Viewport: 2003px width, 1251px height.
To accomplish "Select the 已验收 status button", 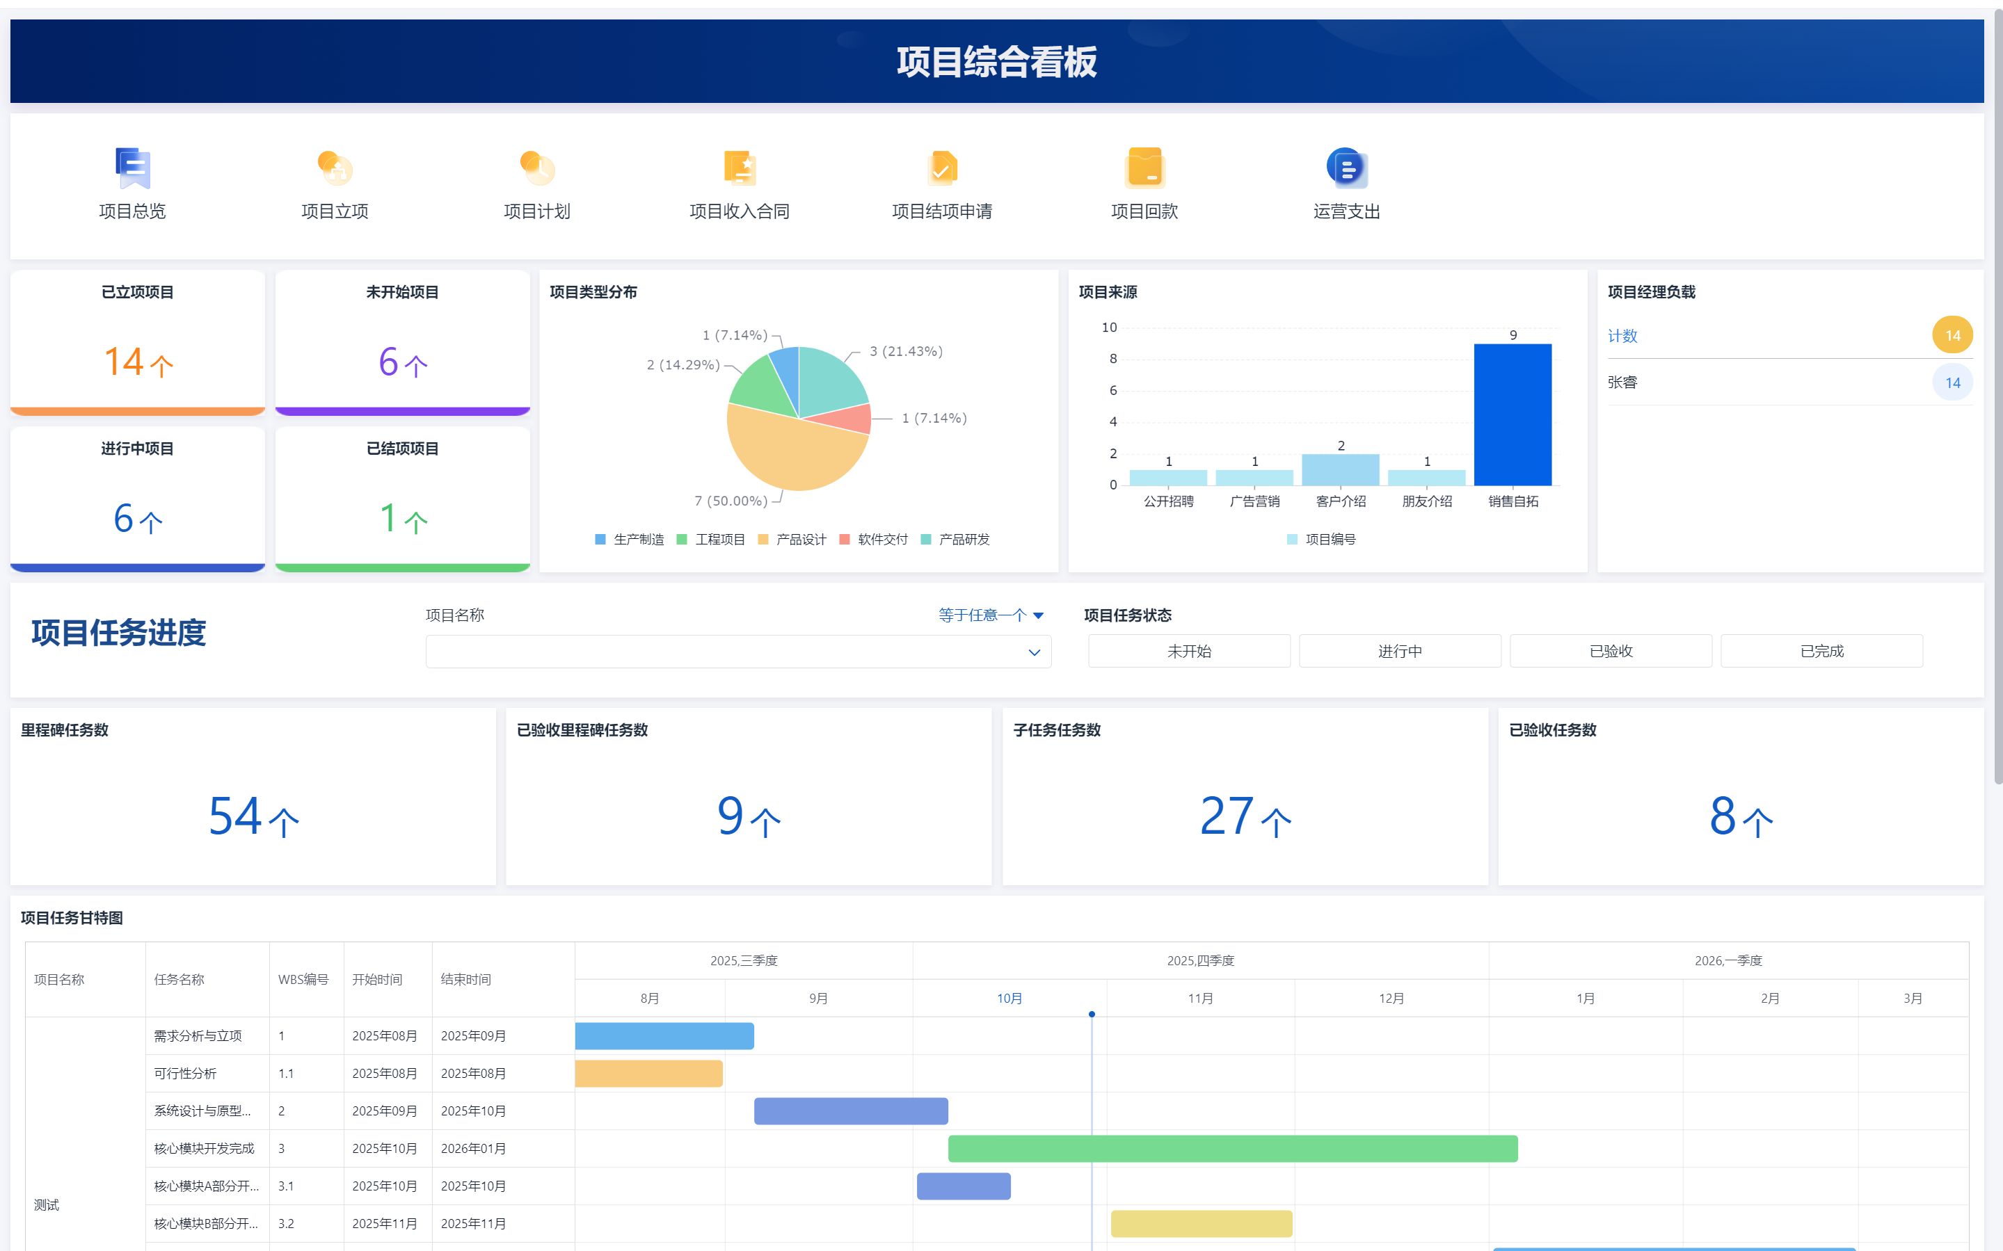I will [1611, 651].
